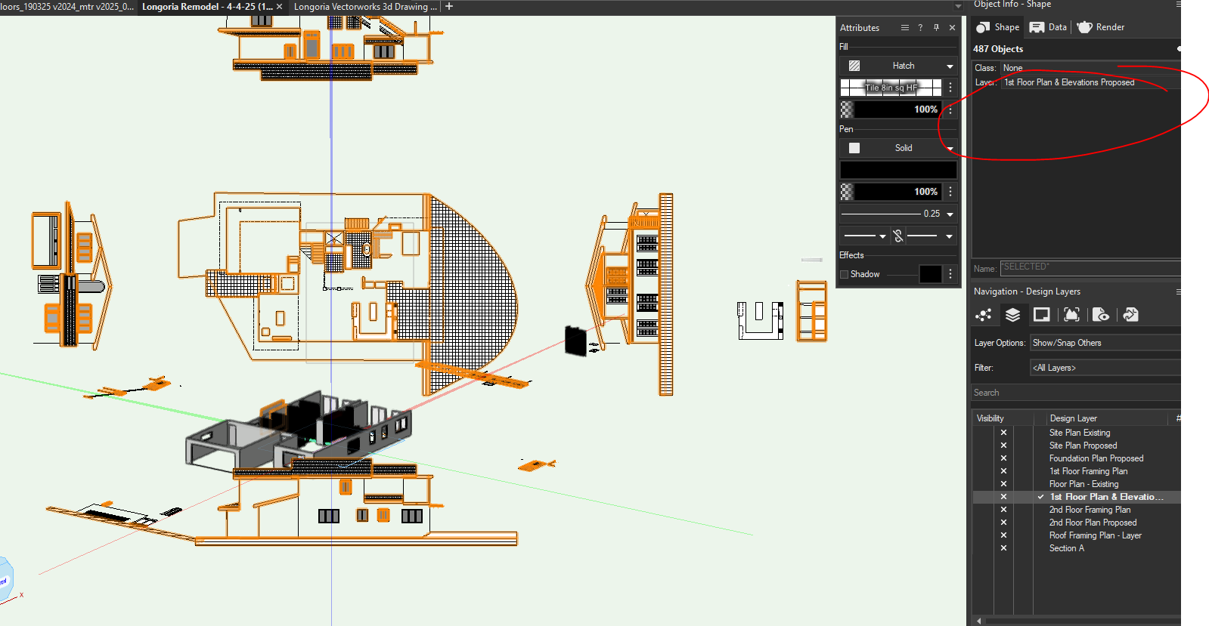Expand the 0.25 line thickness dropdown
Image resolution: width=1209 pixels, height=626 pixels.
(950, 214)
